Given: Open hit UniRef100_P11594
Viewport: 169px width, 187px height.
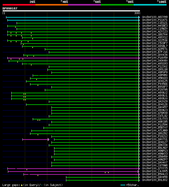Looking at the screenshot, I should 155,125.
